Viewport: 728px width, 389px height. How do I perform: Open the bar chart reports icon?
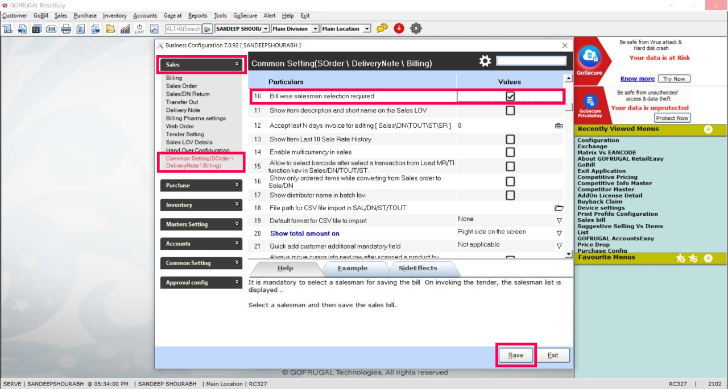(125, 29)
